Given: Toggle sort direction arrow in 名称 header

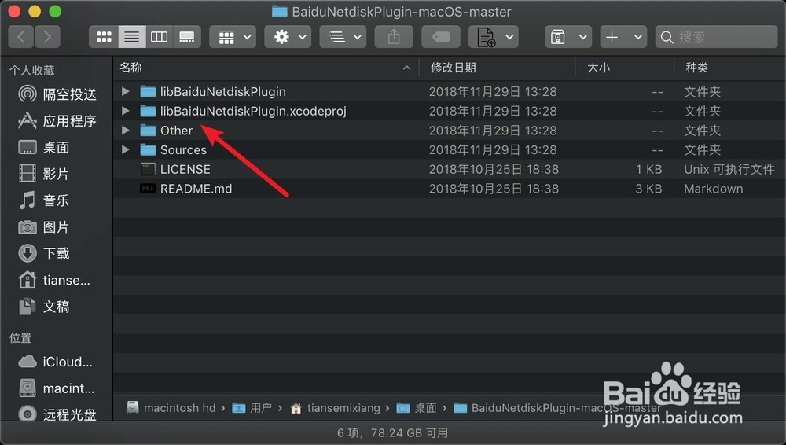Looking at the screenshot, I should [406, 68].
